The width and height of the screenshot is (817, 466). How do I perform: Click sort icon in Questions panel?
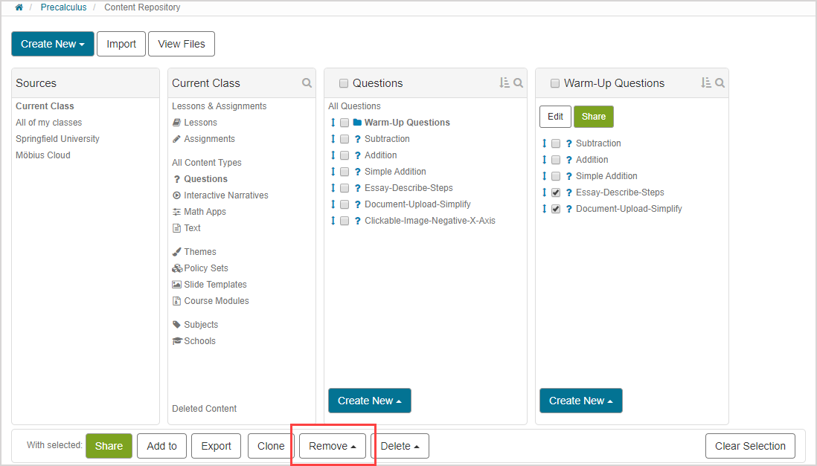coord(504,83)
